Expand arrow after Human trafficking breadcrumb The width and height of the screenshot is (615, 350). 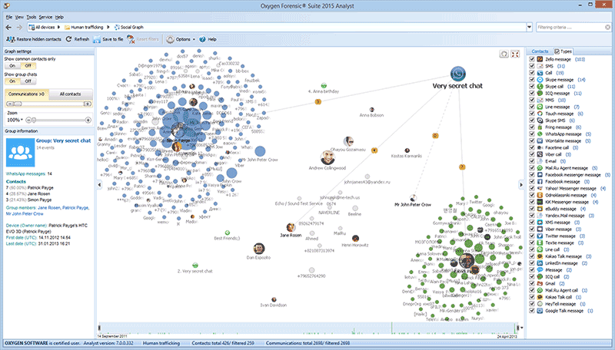pos(108,28)
